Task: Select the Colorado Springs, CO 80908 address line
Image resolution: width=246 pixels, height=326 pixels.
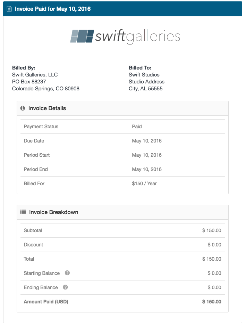Action: tap(46, 89)
